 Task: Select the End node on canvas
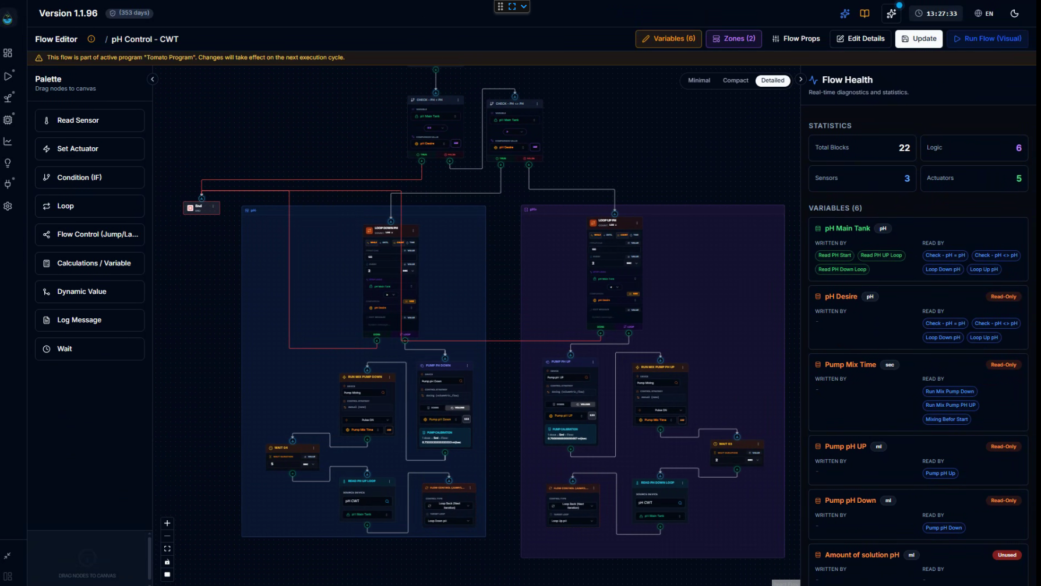202,208
